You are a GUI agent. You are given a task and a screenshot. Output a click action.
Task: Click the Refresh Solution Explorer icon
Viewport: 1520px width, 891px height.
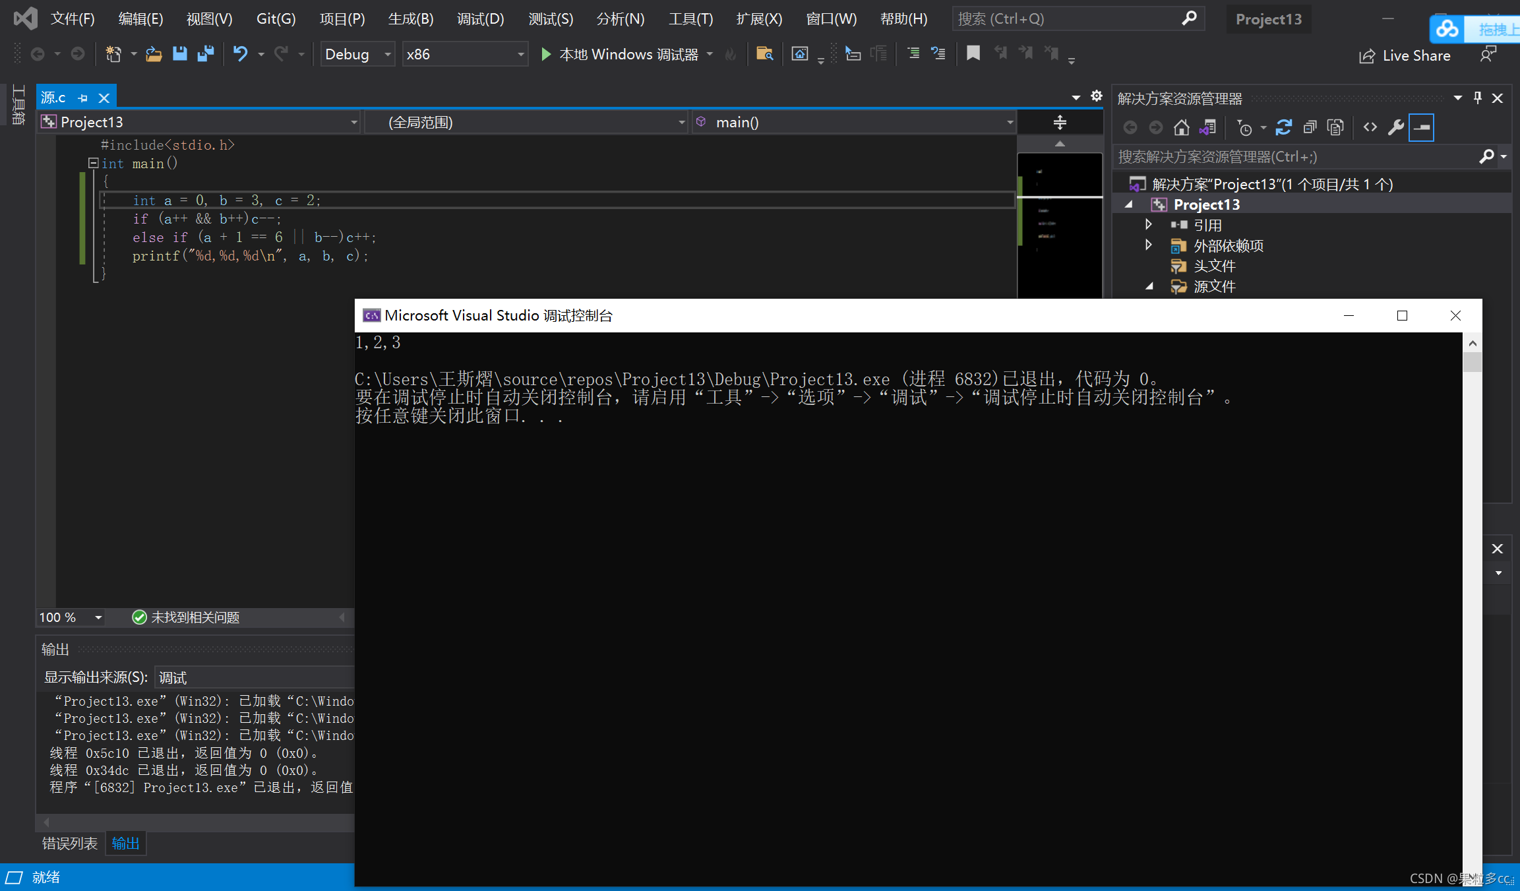click(x=1284, y=126)
